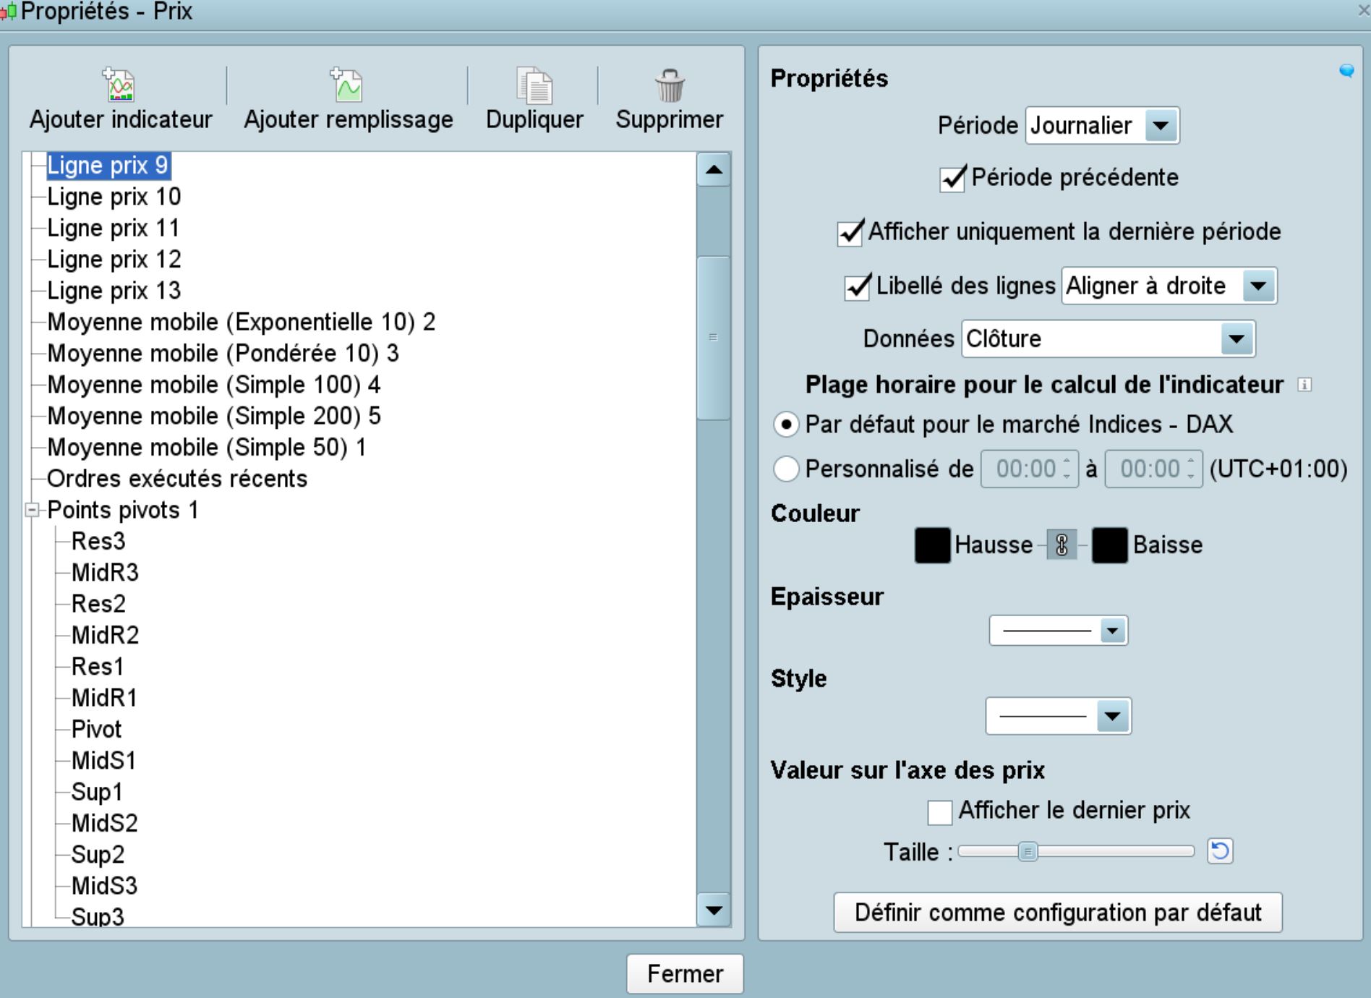The width and height of the screenshot is (1371, 998).
Task: Pick the Hausse color swatch
Action: tap(933, 545)
